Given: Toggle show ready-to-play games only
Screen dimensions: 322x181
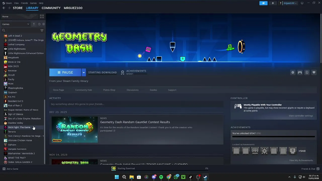Looking at the screenshot, I should click(x=44, y=24).
